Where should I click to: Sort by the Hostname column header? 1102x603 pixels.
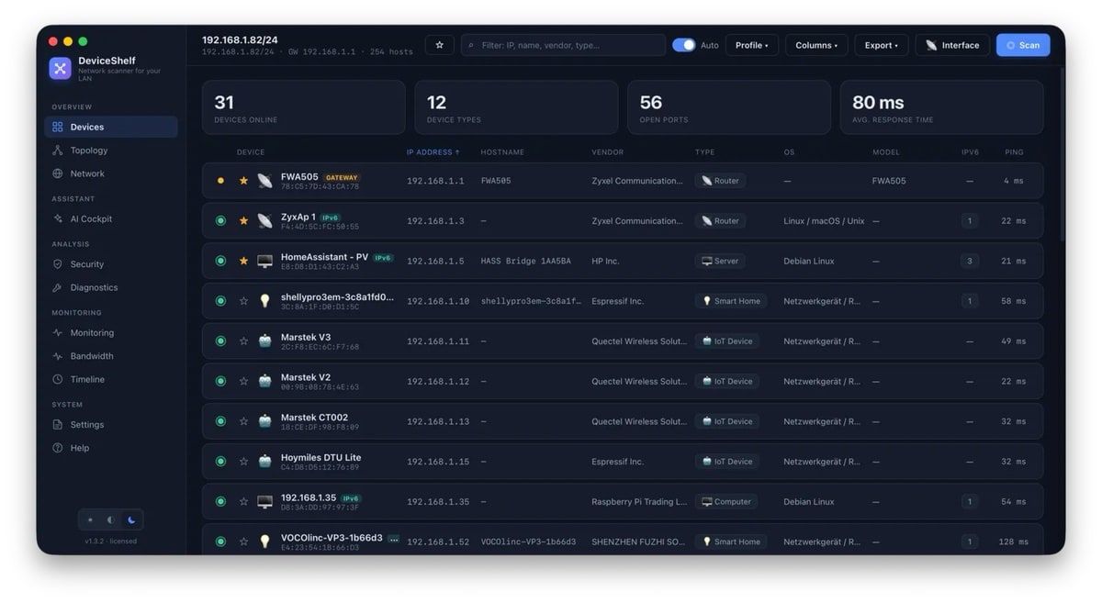click(502, 152)
